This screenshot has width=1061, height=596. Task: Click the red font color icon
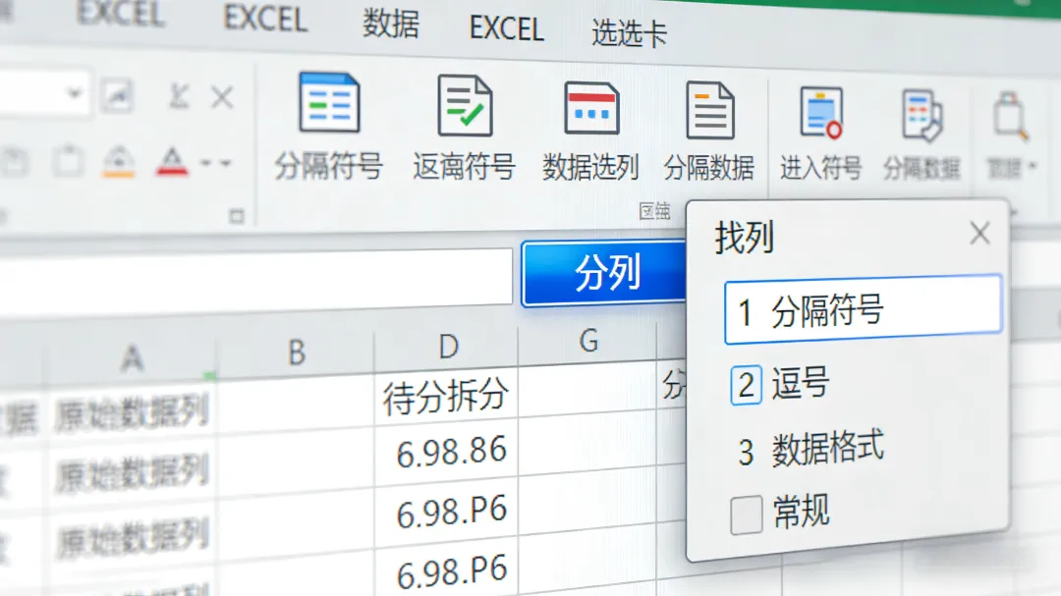click(x=172, y=162)
